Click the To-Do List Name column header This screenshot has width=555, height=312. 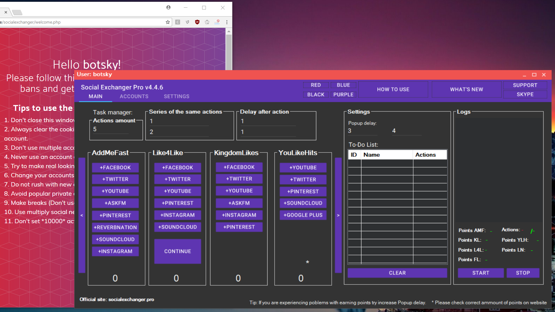387,155
